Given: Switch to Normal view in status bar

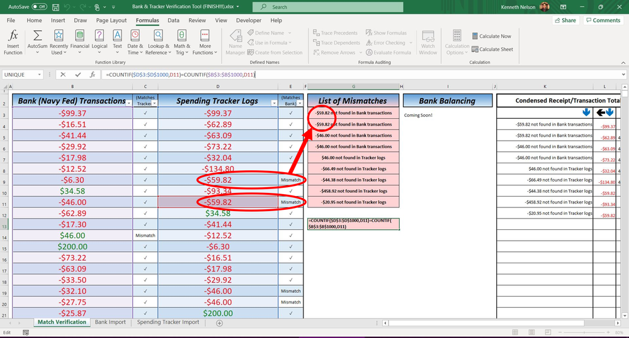Looking at the screenshot, I should point(515,332).
